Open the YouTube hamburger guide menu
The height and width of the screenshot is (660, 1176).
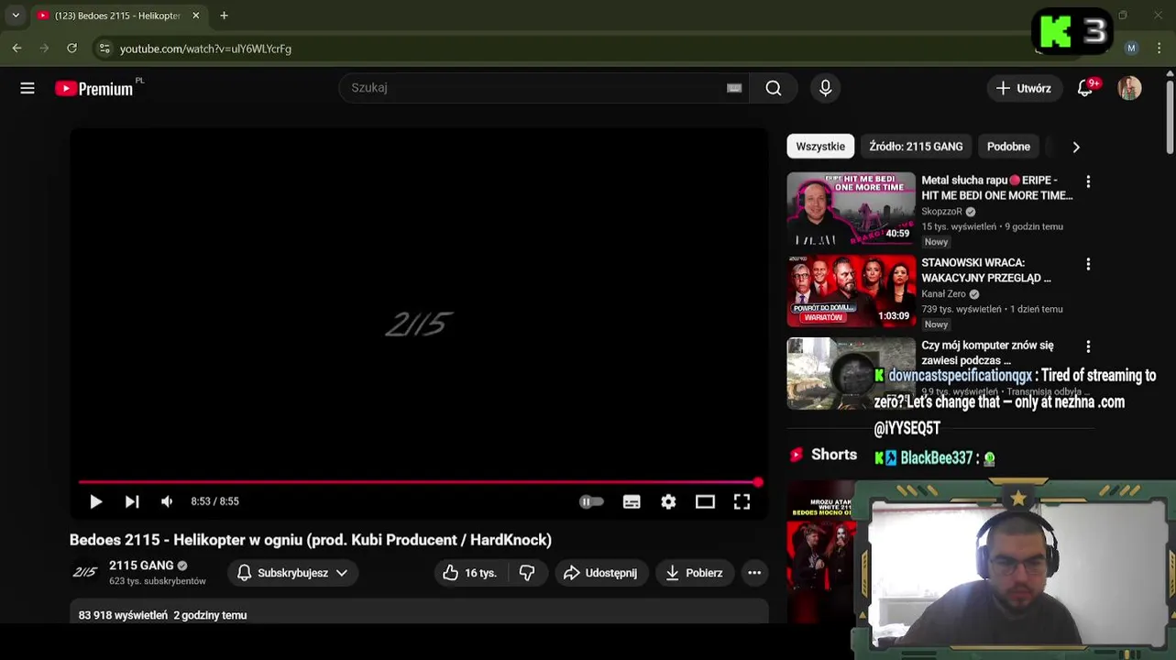coord(27,88)
